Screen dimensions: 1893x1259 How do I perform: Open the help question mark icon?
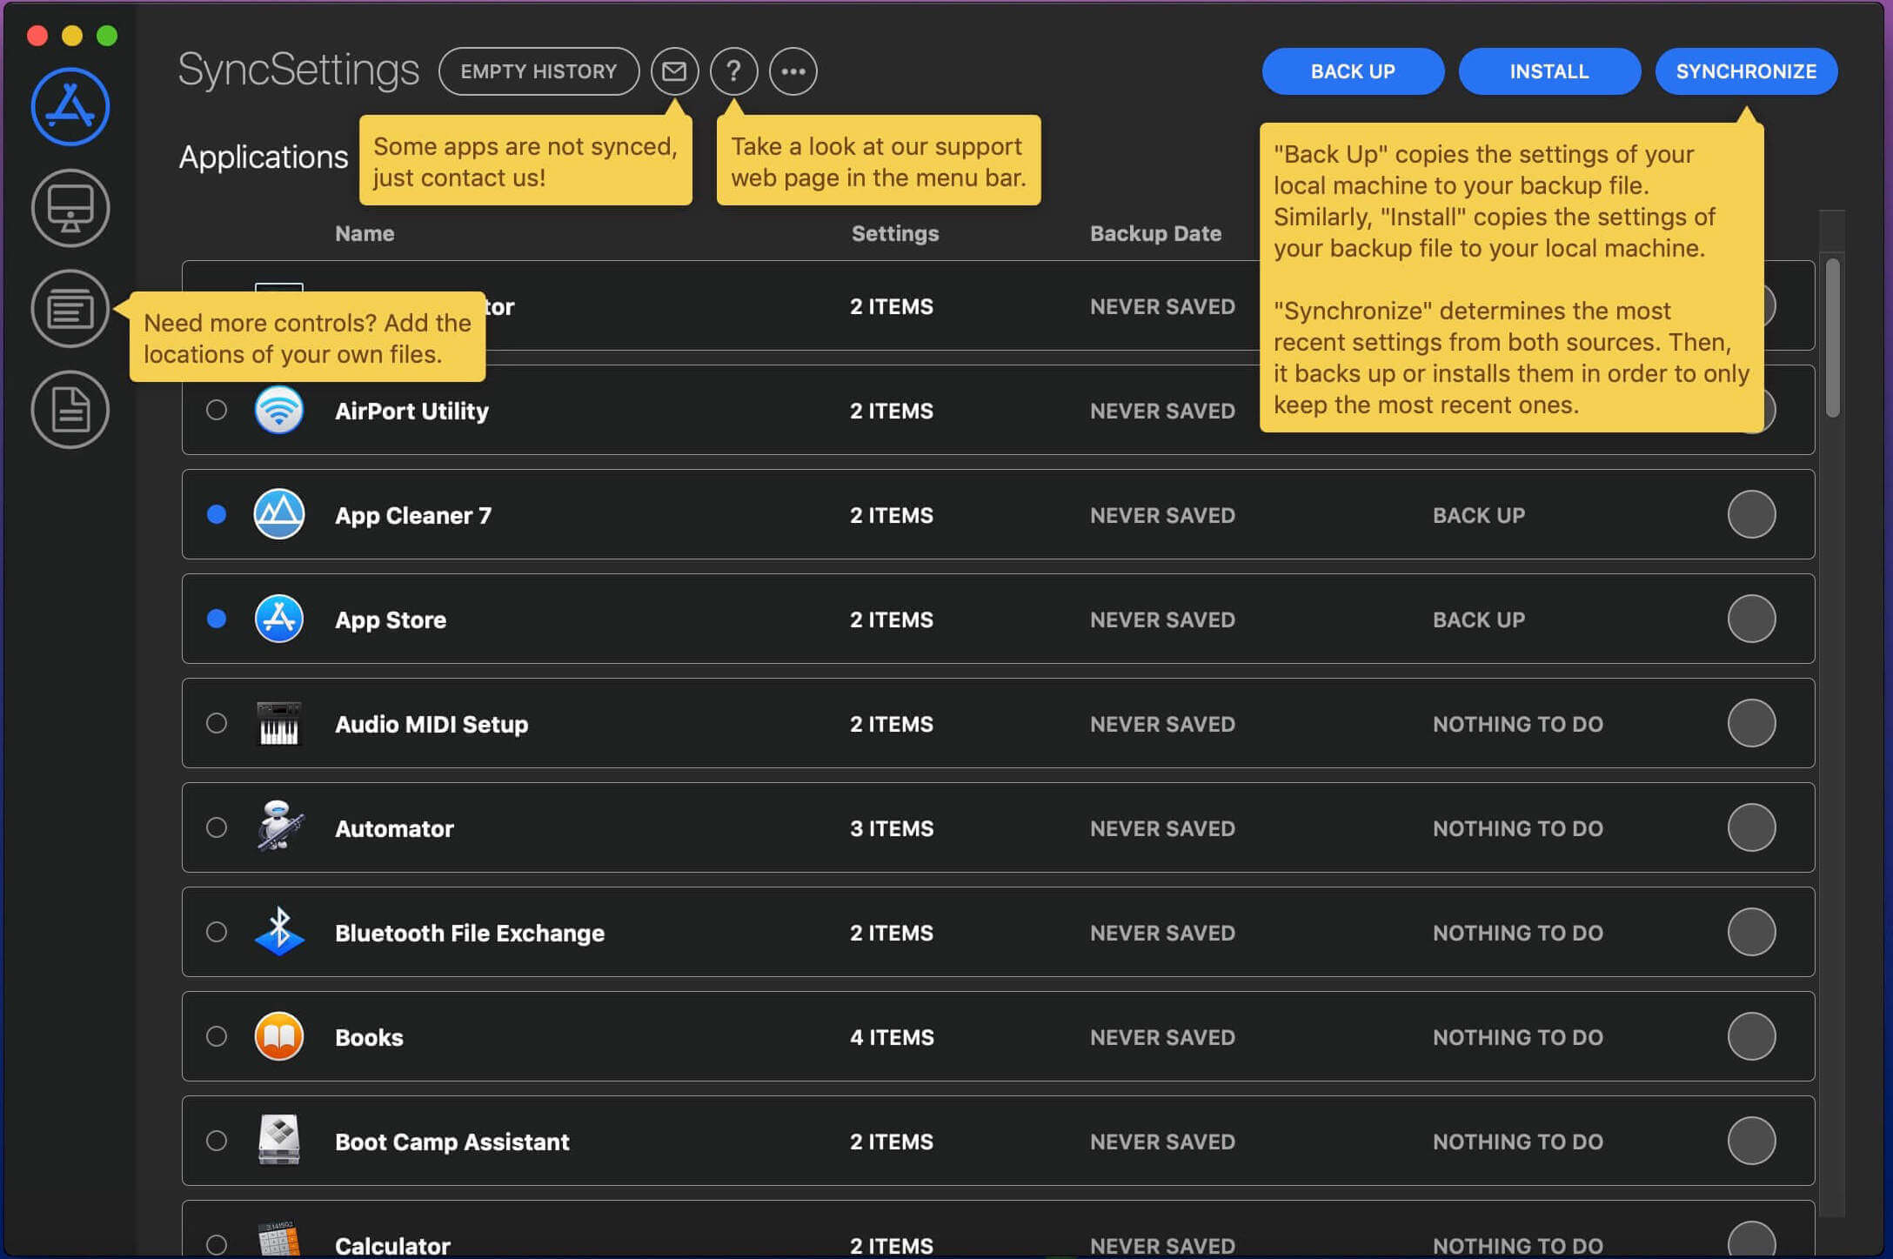[733, 71]
